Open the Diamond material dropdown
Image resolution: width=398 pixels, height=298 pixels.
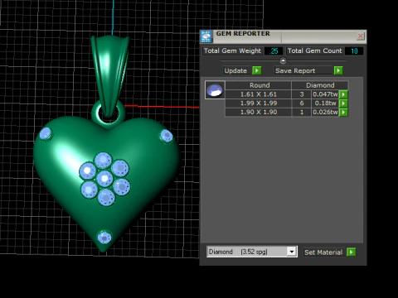[292, 252]
